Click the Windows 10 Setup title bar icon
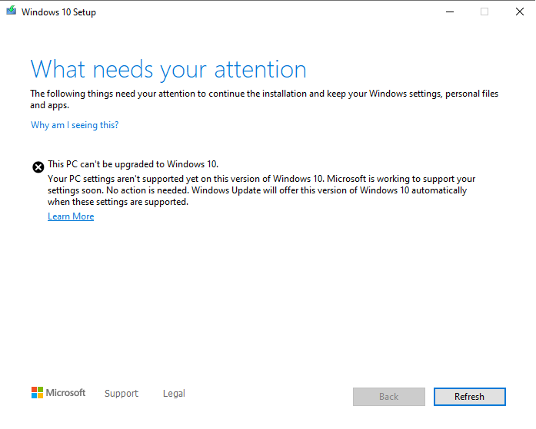The width and height of the screenshot is (536, 429). (x=12, y=11)
